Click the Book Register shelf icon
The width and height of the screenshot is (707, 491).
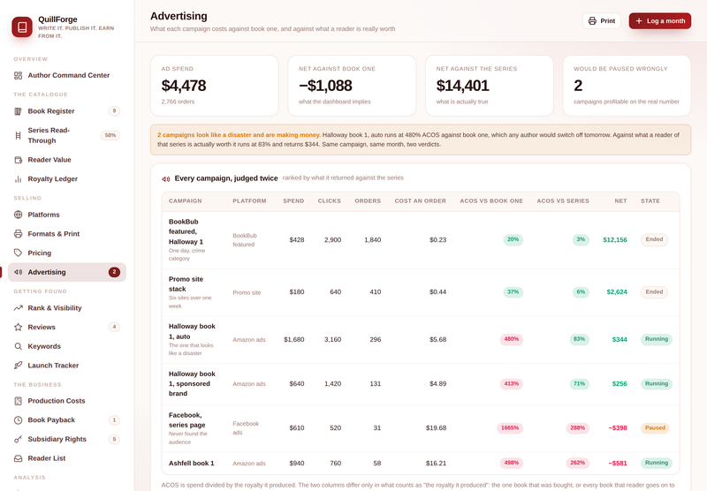[x=18, y=111]
